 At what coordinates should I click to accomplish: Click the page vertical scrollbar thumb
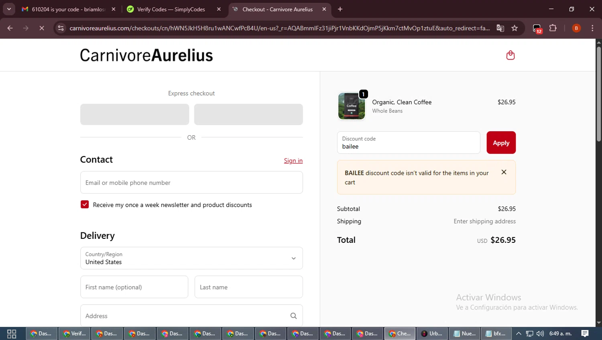[x=598, y=94]
